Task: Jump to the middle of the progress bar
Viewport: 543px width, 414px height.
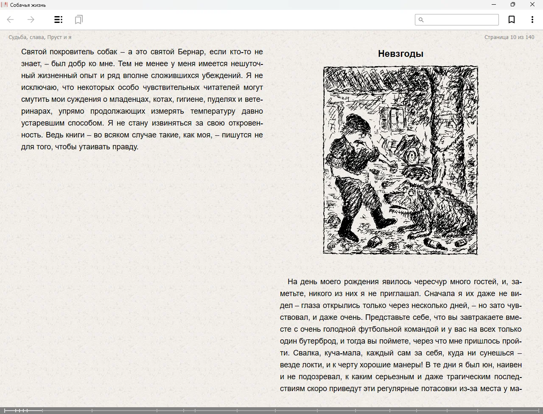Action: tap(271, 411)
